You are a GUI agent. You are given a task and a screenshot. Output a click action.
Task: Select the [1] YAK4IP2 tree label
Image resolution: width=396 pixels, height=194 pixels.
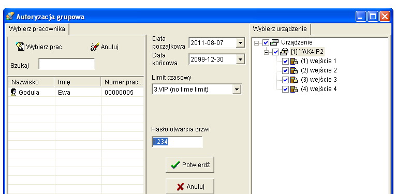(x=307, y=52)
